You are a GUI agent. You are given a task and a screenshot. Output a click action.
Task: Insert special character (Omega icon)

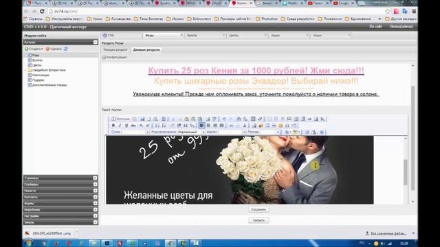pyautogui.click(x=287, y=125)
